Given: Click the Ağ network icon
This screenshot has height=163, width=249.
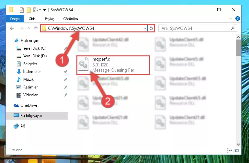Looking at the screenshot, I should tap(16, 126).
